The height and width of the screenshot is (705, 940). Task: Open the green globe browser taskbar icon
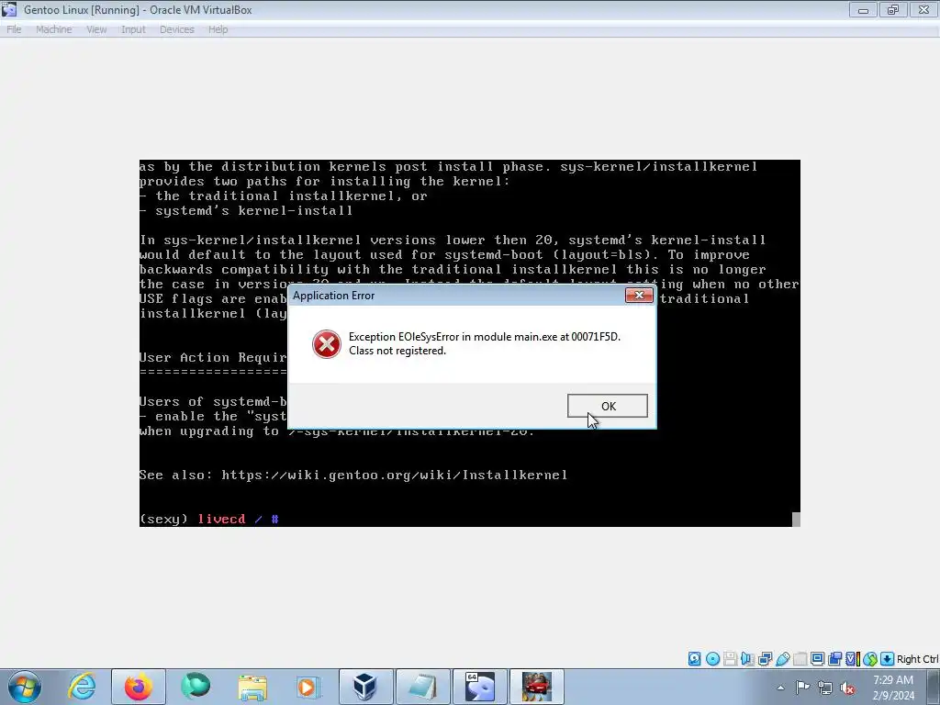coord(196,687)
